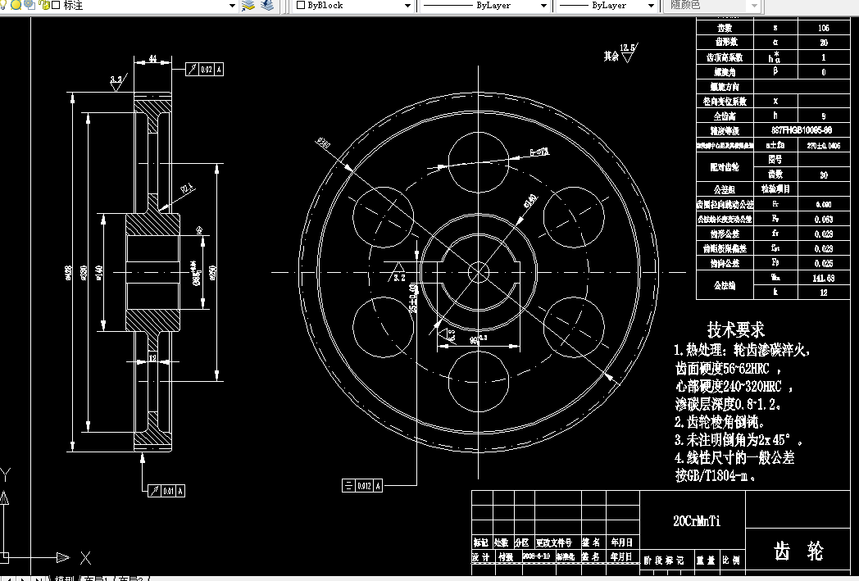
Task: Select the 0.063 tolerance value
Action: [x=824, y=219]
